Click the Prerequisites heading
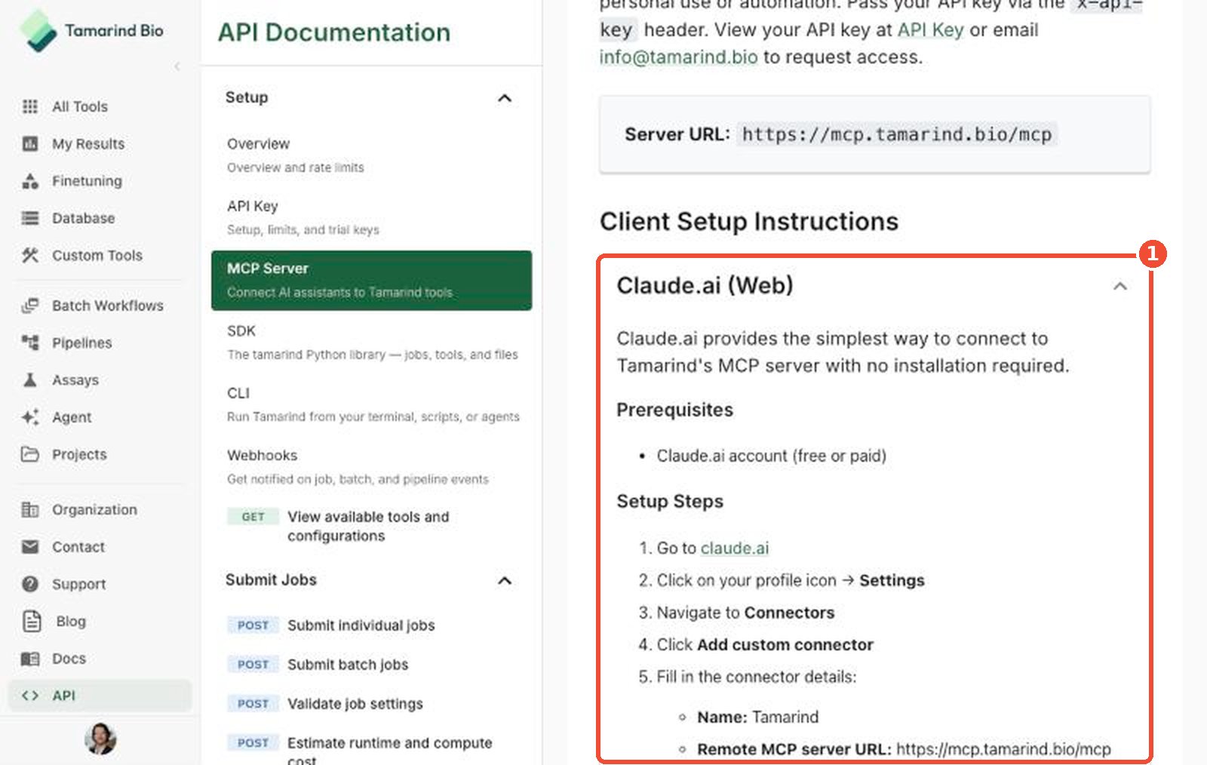1207x765 pixels. pos(674,410)
